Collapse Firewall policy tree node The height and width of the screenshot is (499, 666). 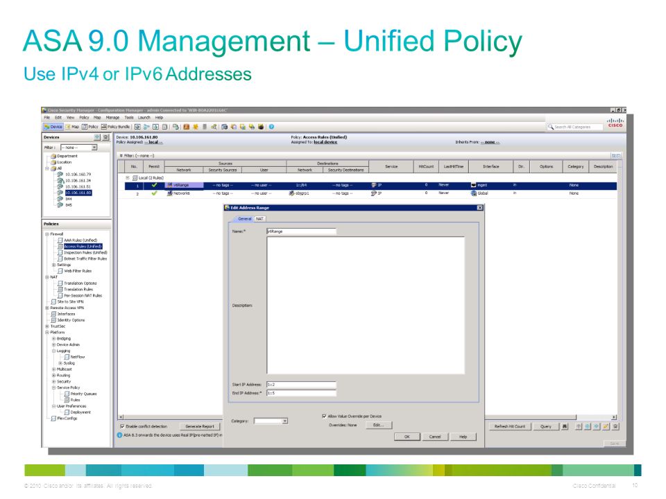coord(47,234)
